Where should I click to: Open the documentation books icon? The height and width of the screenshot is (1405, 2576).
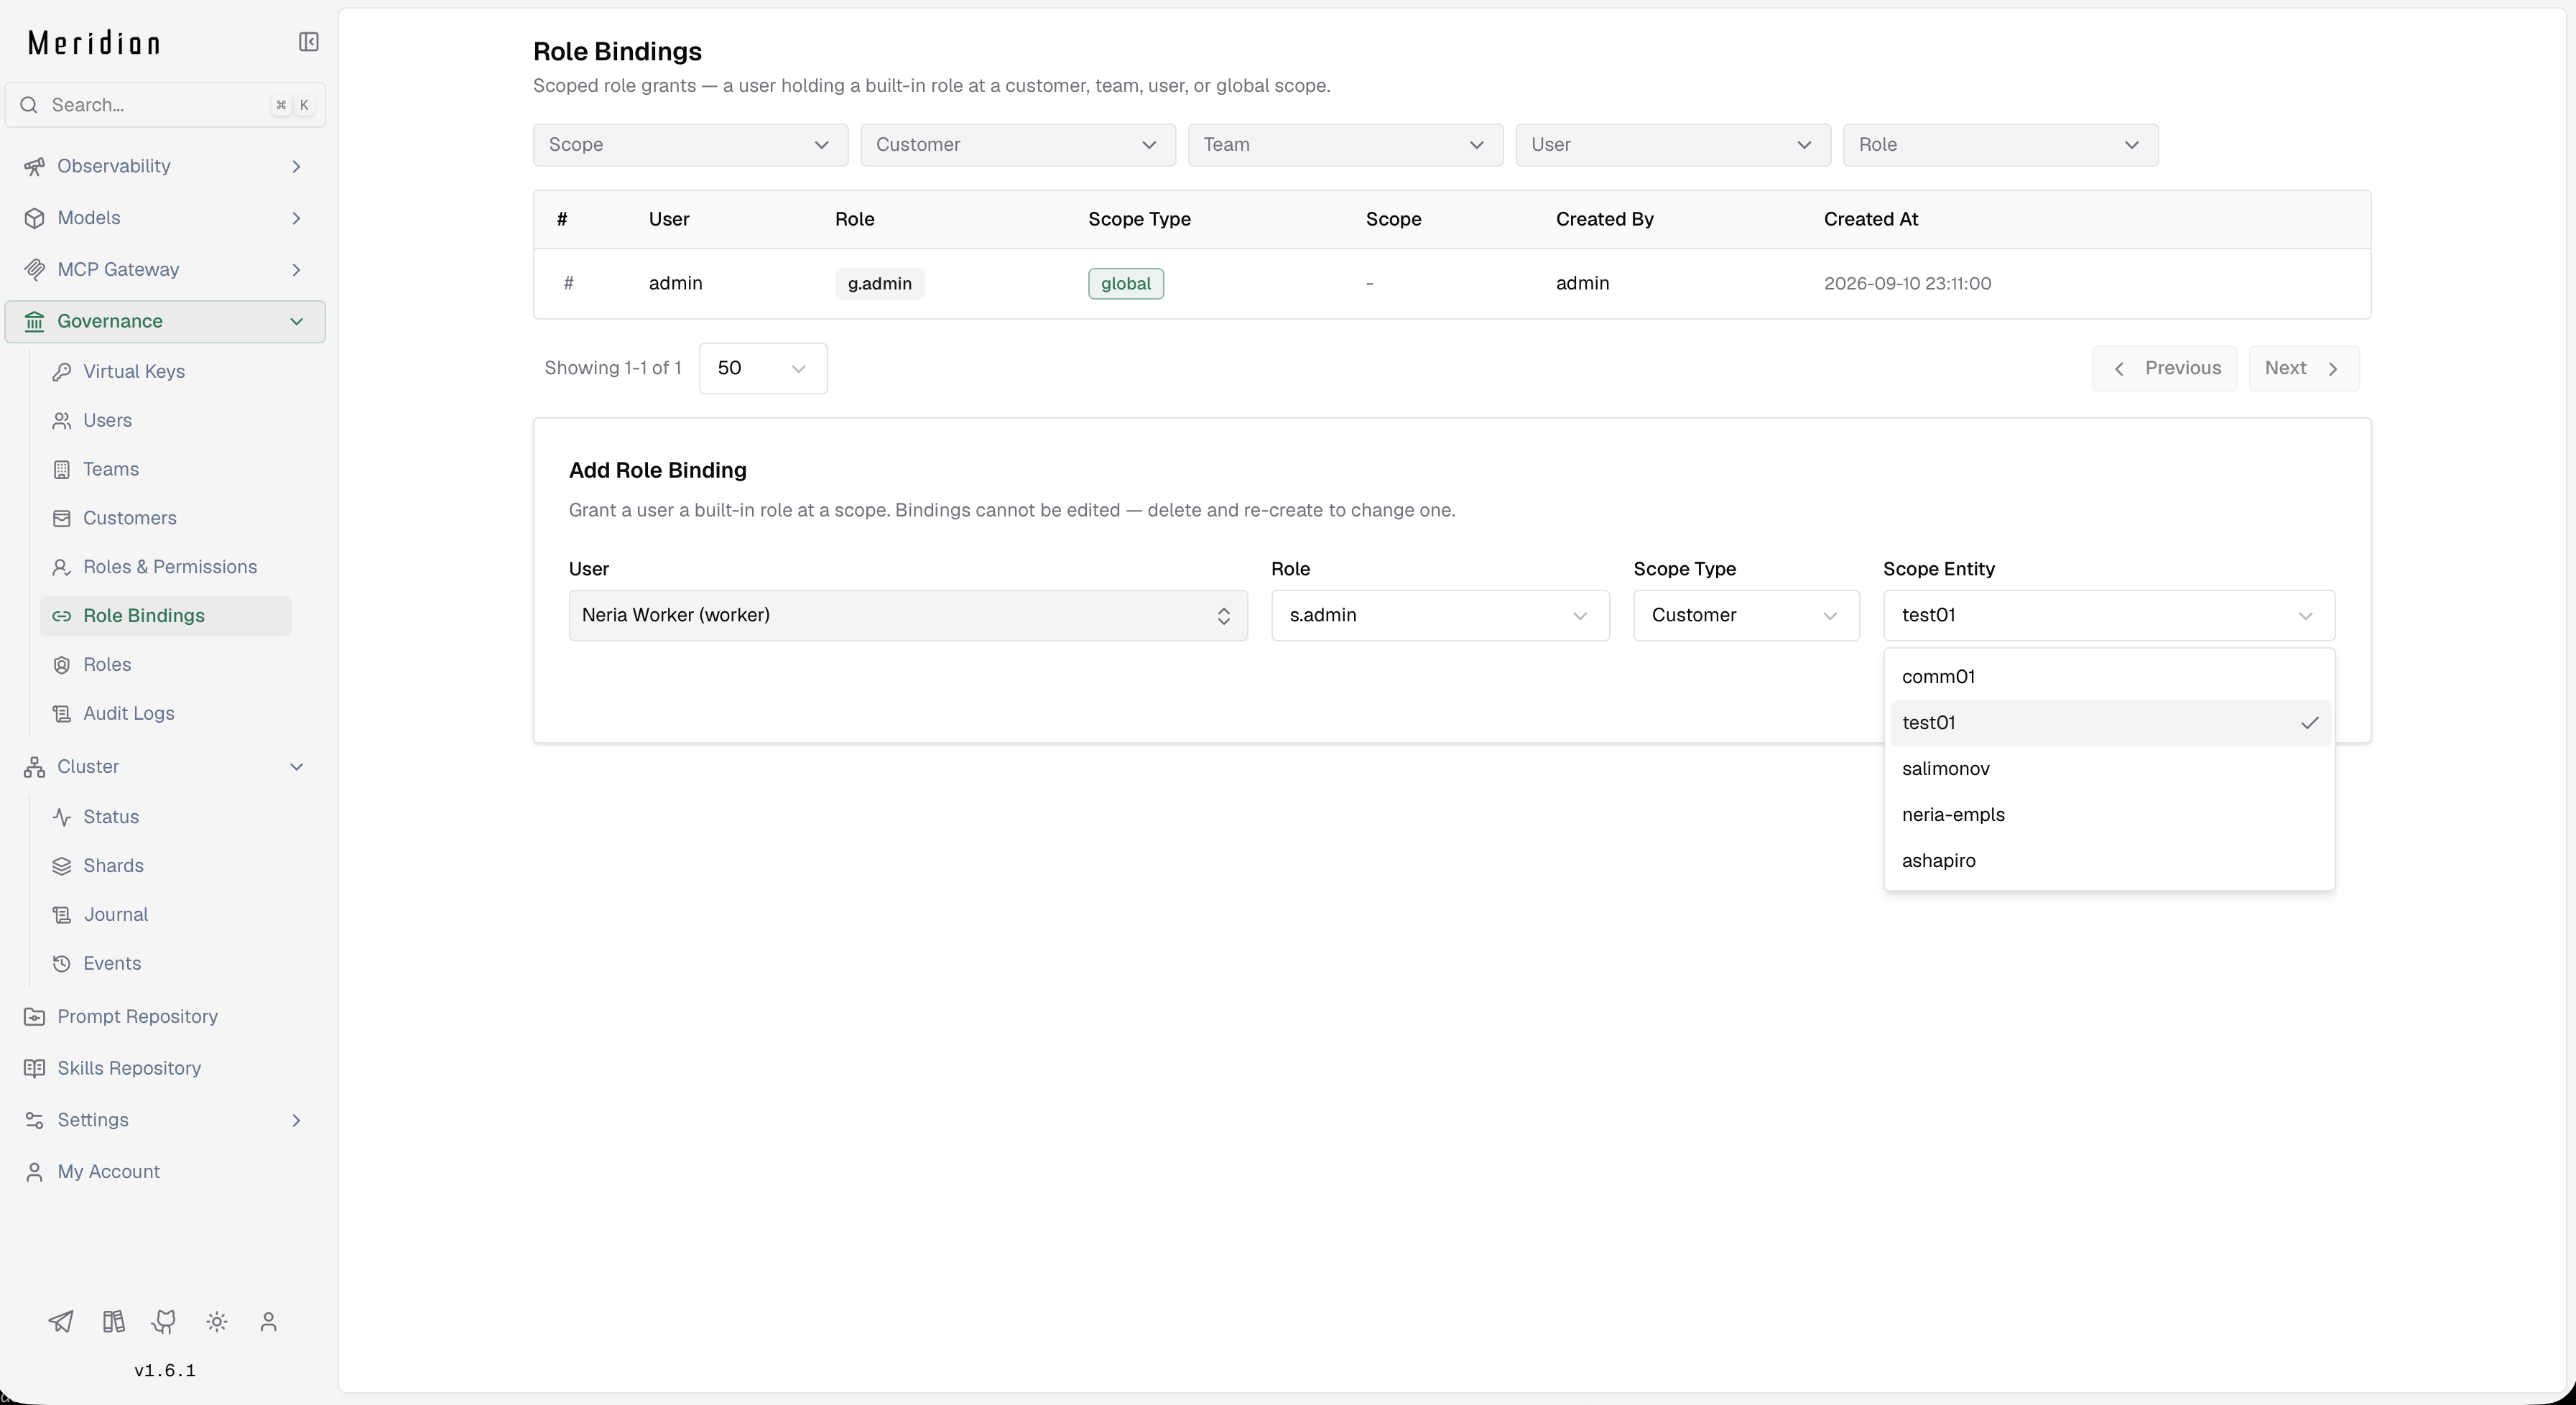[113, 1321]
